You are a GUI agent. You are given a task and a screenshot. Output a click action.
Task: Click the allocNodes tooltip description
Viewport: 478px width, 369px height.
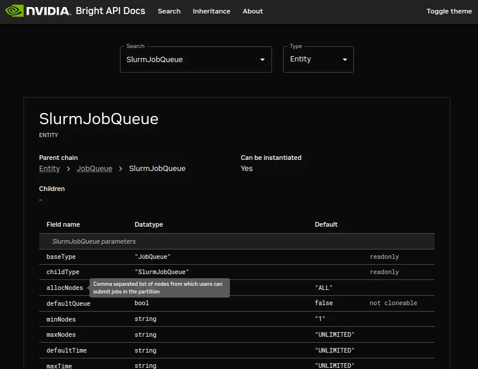tap(160, 288)
